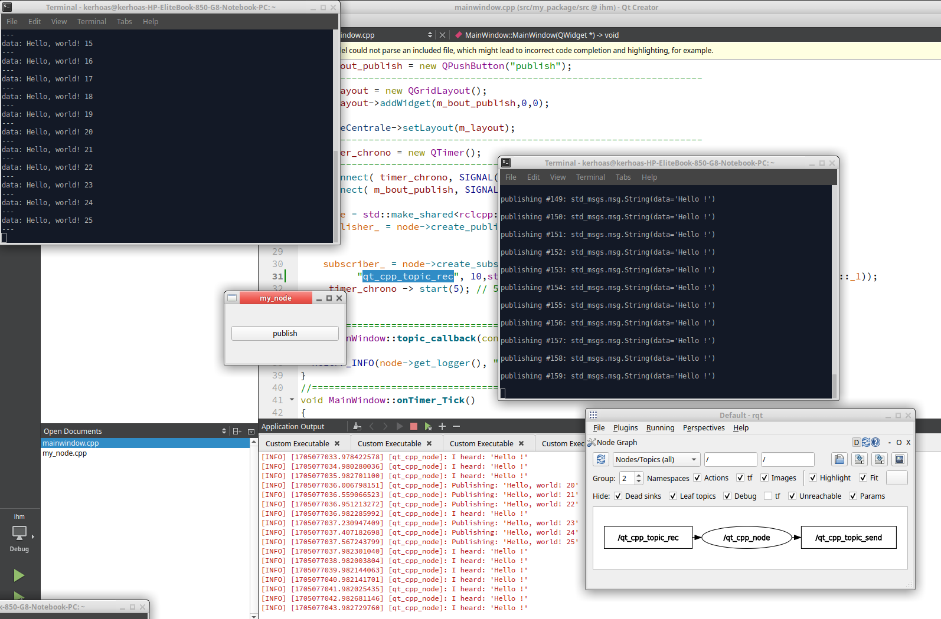Click the reload plugin icon in Node Graph
This screenshot has width=941, height=619.
pos(866,442)
